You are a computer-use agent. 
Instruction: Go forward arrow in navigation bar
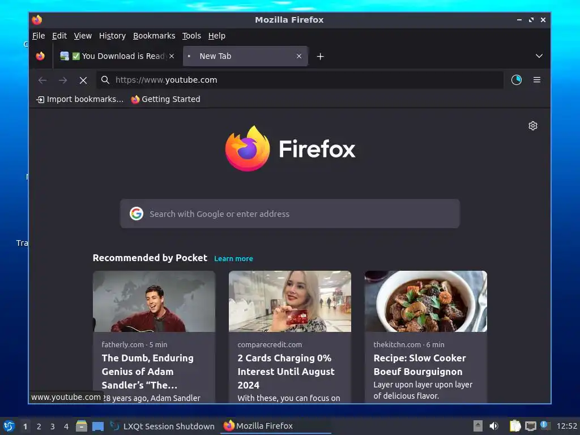click(63, 80)
